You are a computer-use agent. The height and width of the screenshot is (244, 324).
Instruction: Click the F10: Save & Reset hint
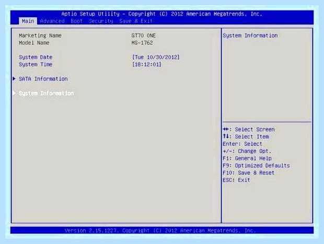249,173
